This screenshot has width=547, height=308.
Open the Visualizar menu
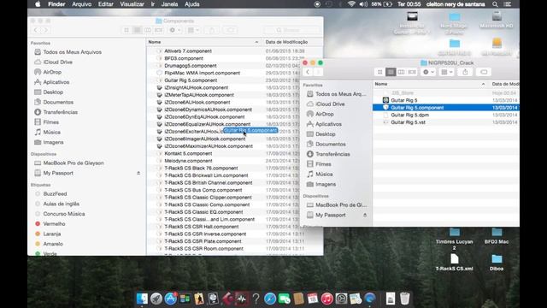point(132,4)
